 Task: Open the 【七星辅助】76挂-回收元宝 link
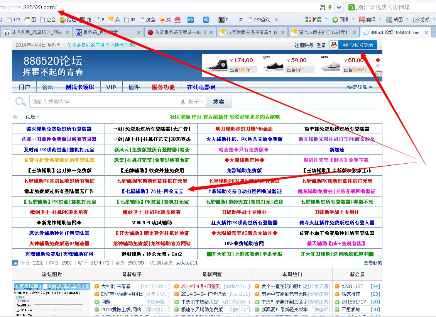152,192
